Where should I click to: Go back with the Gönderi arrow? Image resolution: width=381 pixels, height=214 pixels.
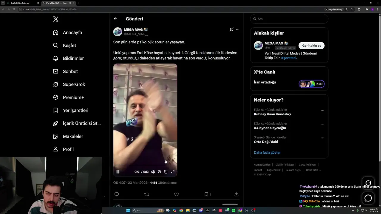pos(115,19)
